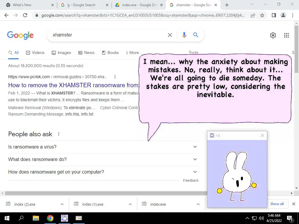
Task: Open the php app in taskbar
Action: point(79,218)
